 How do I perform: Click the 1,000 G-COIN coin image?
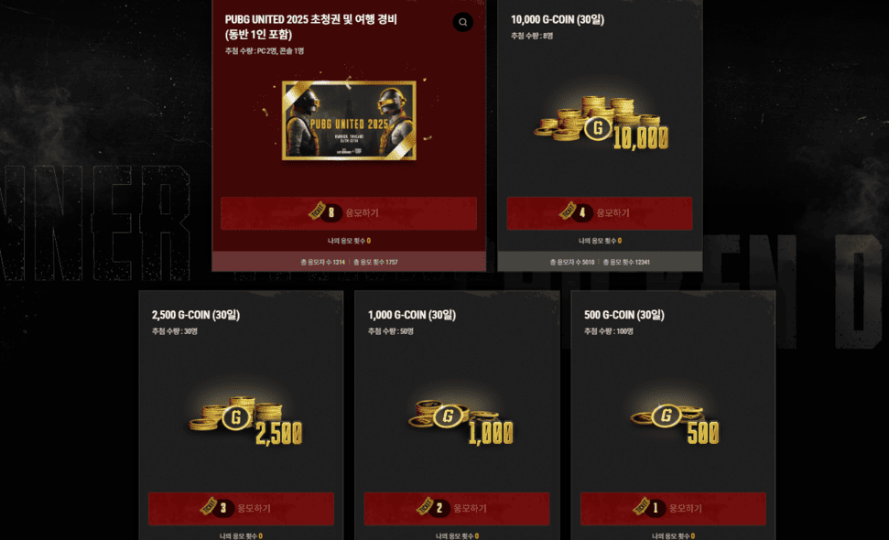(461, 421)
